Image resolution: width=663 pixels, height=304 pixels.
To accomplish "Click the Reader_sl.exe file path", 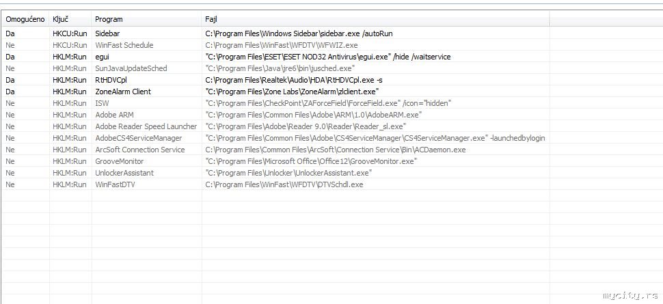I will click(x=306, y=126).
